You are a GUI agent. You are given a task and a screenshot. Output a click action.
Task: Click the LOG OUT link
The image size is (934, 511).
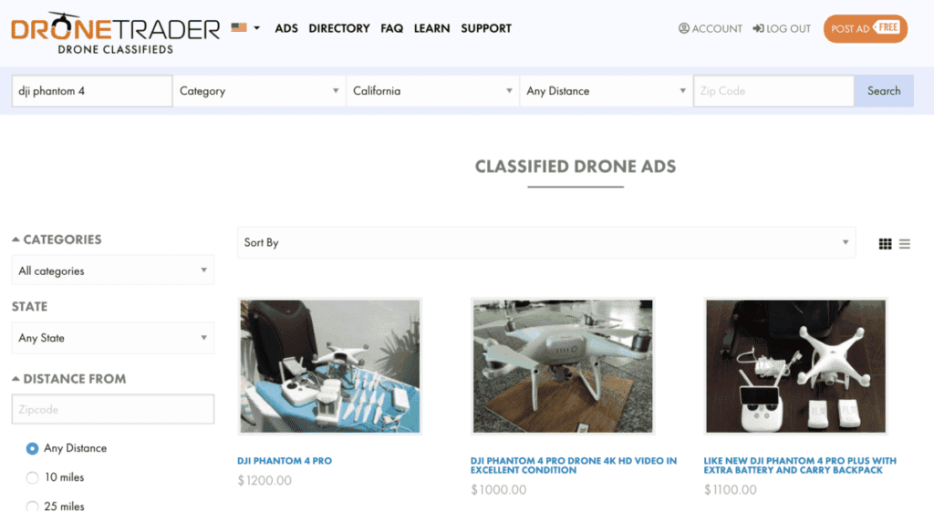pyautogui.click(x=782, y=28)
